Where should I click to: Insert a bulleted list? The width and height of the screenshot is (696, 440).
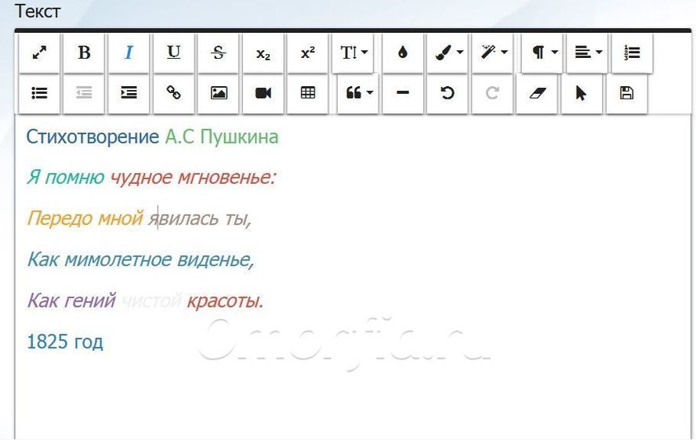coord(39,93)
